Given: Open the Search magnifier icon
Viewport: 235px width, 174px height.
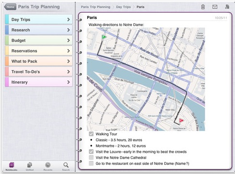Looking at the screenshot, I should (x=66, y=165).
